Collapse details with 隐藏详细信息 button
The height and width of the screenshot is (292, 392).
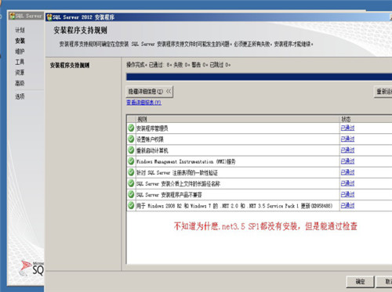click(150, 92)
